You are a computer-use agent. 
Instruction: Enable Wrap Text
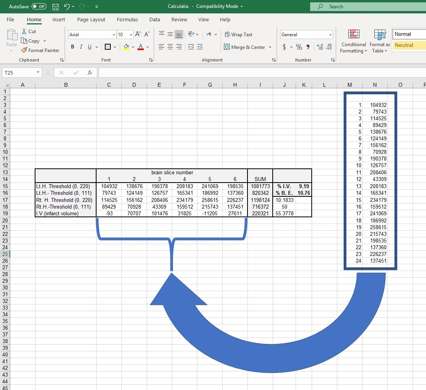click(238, 35)
